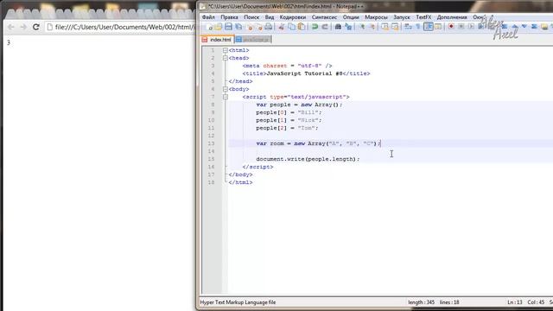Zoom out editor text icon
The height and width of the screenshot is (311, 553).
(372, 27)
